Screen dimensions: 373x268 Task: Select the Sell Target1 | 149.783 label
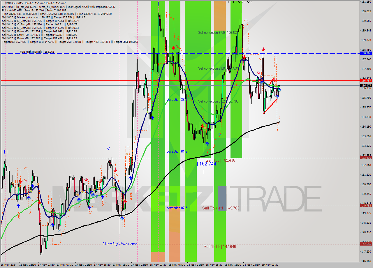[x=221, y=208]
